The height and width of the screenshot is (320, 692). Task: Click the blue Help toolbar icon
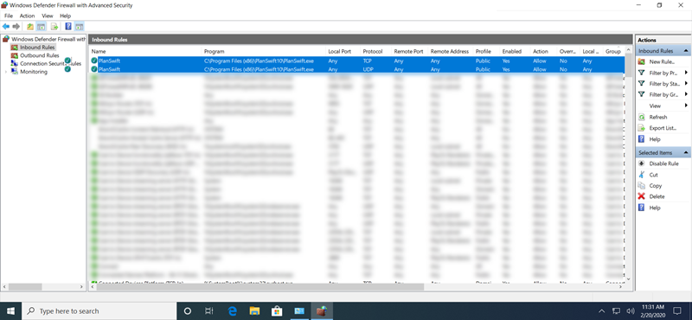[x=68, y=27]
